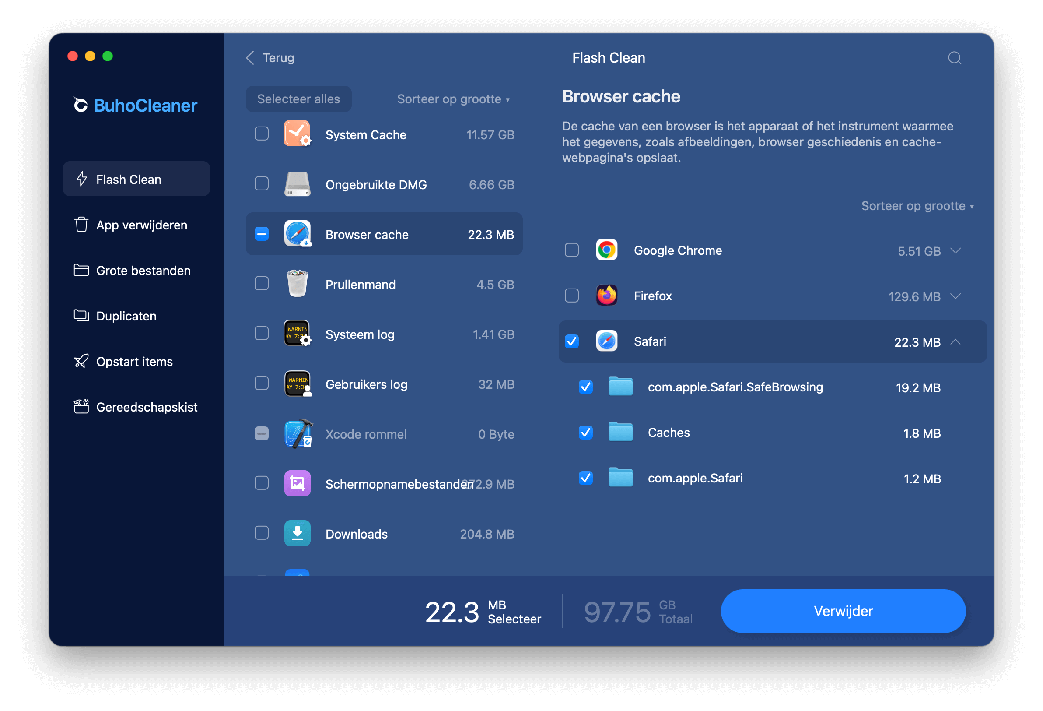This screenshot has width=1043, height=711.
Task: Open Browser cache panel Sorteer op grootte dropdown
Action: coord(917,206)
